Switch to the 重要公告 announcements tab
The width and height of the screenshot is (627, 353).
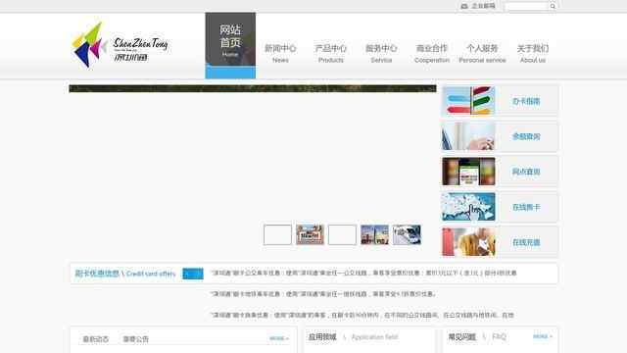coord(135,339)
